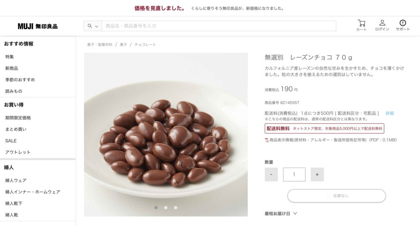Viewport: 420px width, 226px height.
Task: Open 新商品 in the sidebar
Action: [x=11, y=68]
